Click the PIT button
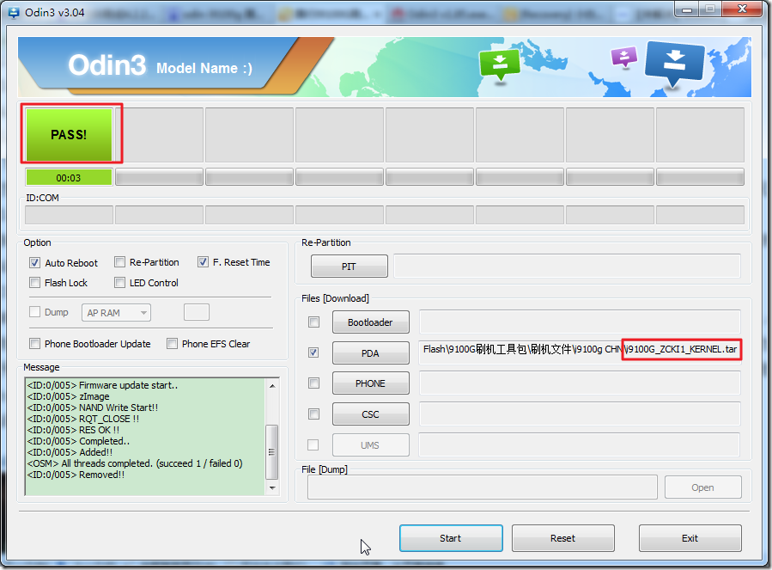Image resolution: width=772 pixels, height=570 pixels. [349, 267]
